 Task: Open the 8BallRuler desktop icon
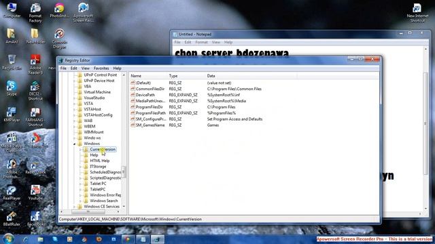click(x=12, y=218)
